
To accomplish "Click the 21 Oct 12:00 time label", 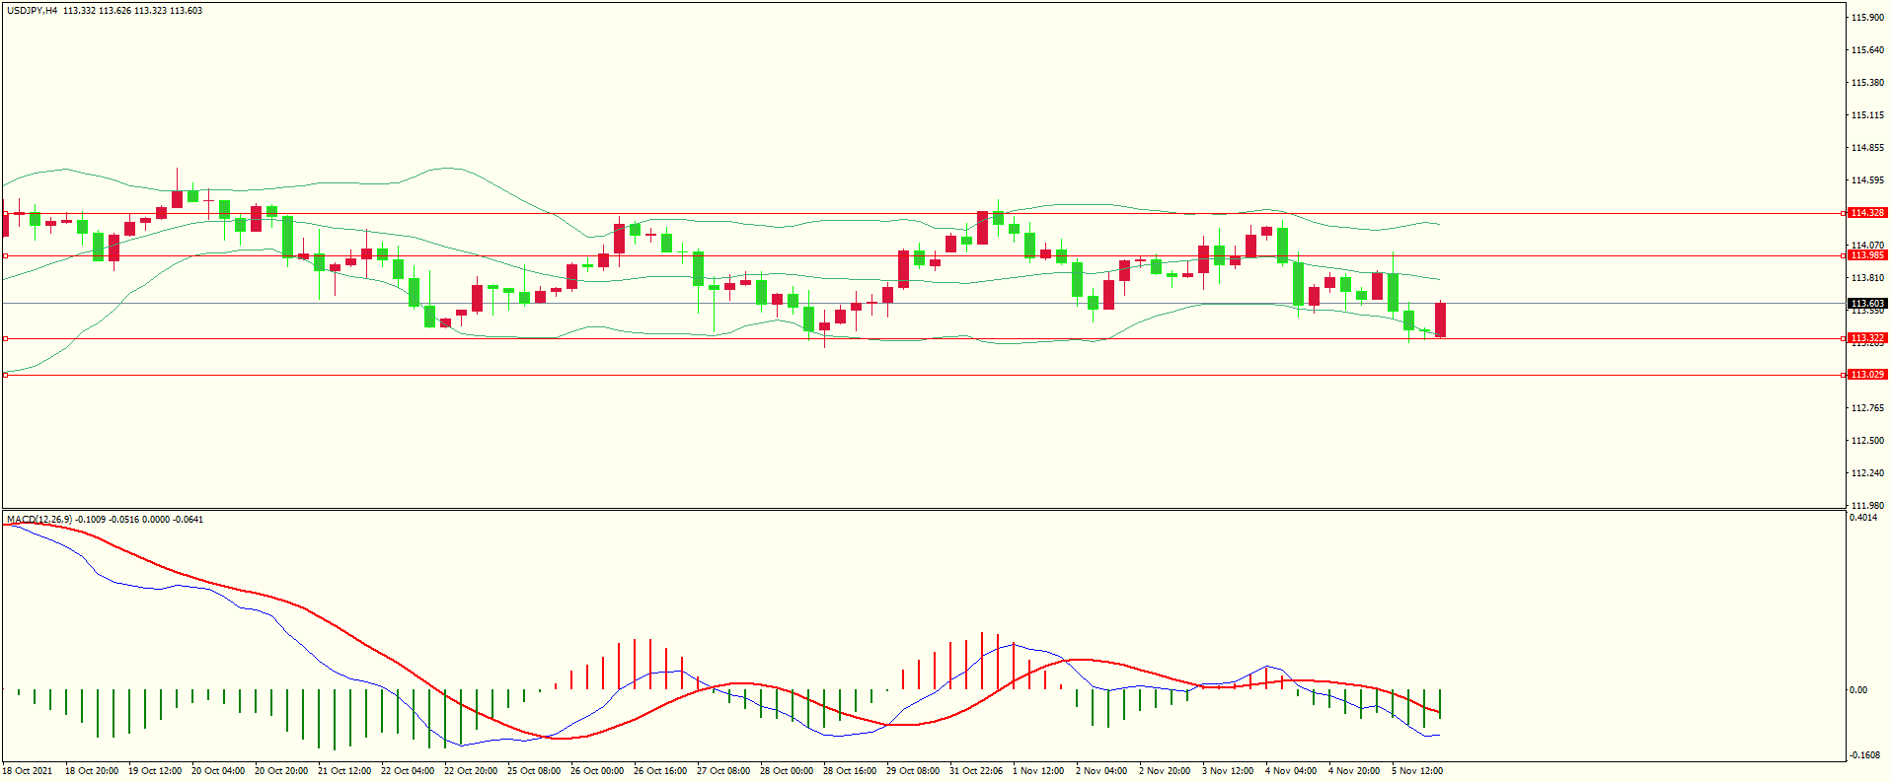I will 344,771.
